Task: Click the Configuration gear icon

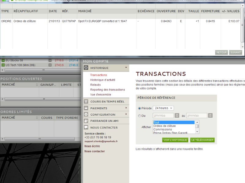Action: click(86, 114)
